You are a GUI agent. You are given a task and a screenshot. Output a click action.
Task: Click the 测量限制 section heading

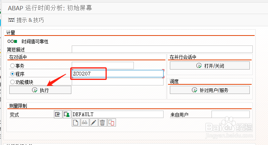18,106
